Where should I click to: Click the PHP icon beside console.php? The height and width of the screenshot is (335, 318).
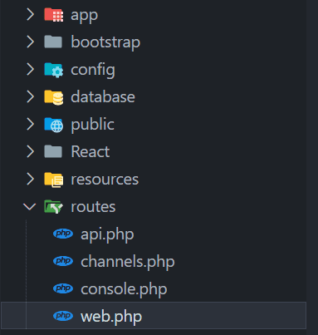tap(63, 288)
